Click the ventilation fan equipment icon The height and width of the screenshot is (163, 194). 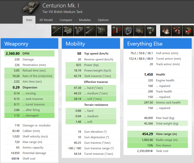[128, 31]
